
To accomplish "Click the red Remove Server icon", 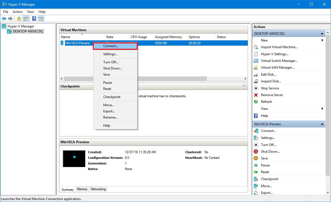I will pyautogui.click(x=256, y=95).
